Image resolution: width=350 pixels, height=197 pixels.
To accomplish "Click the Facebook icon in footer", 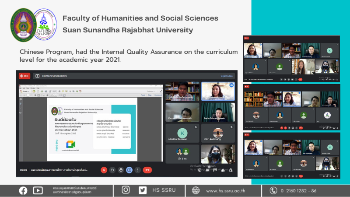I will tap(23, 190).
